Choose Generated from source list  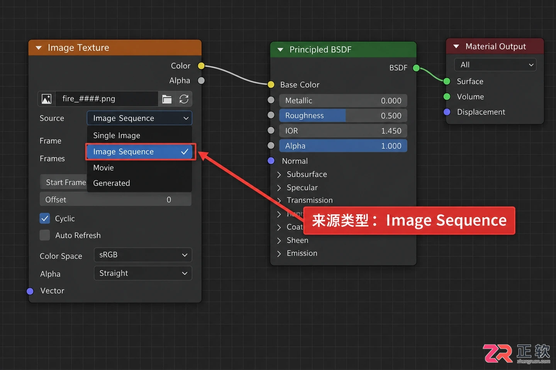pyautogui.click(x=139, y=183)
